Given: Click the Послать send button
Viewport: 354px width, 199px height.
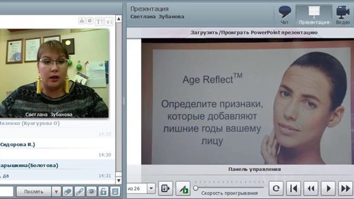Looking at the screenshot, I should (x=34, y=192).
